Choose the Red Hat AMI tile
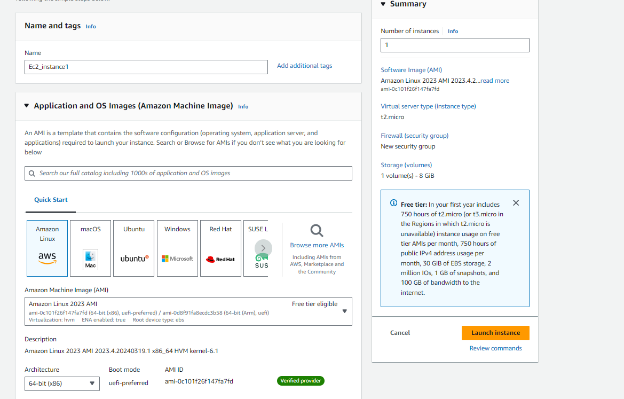 point(220,248)
